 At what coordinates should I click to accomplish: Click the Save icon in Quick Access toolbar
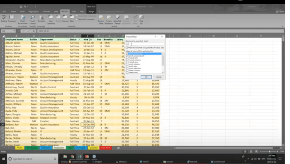tap(21, 7)
